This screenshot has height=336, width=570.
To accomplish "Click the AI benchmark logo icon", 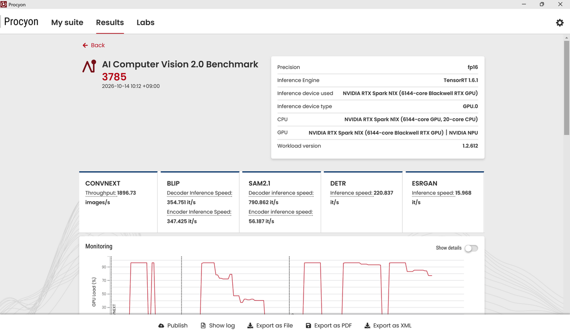I will pyautogui.click(x=89, y=66).
